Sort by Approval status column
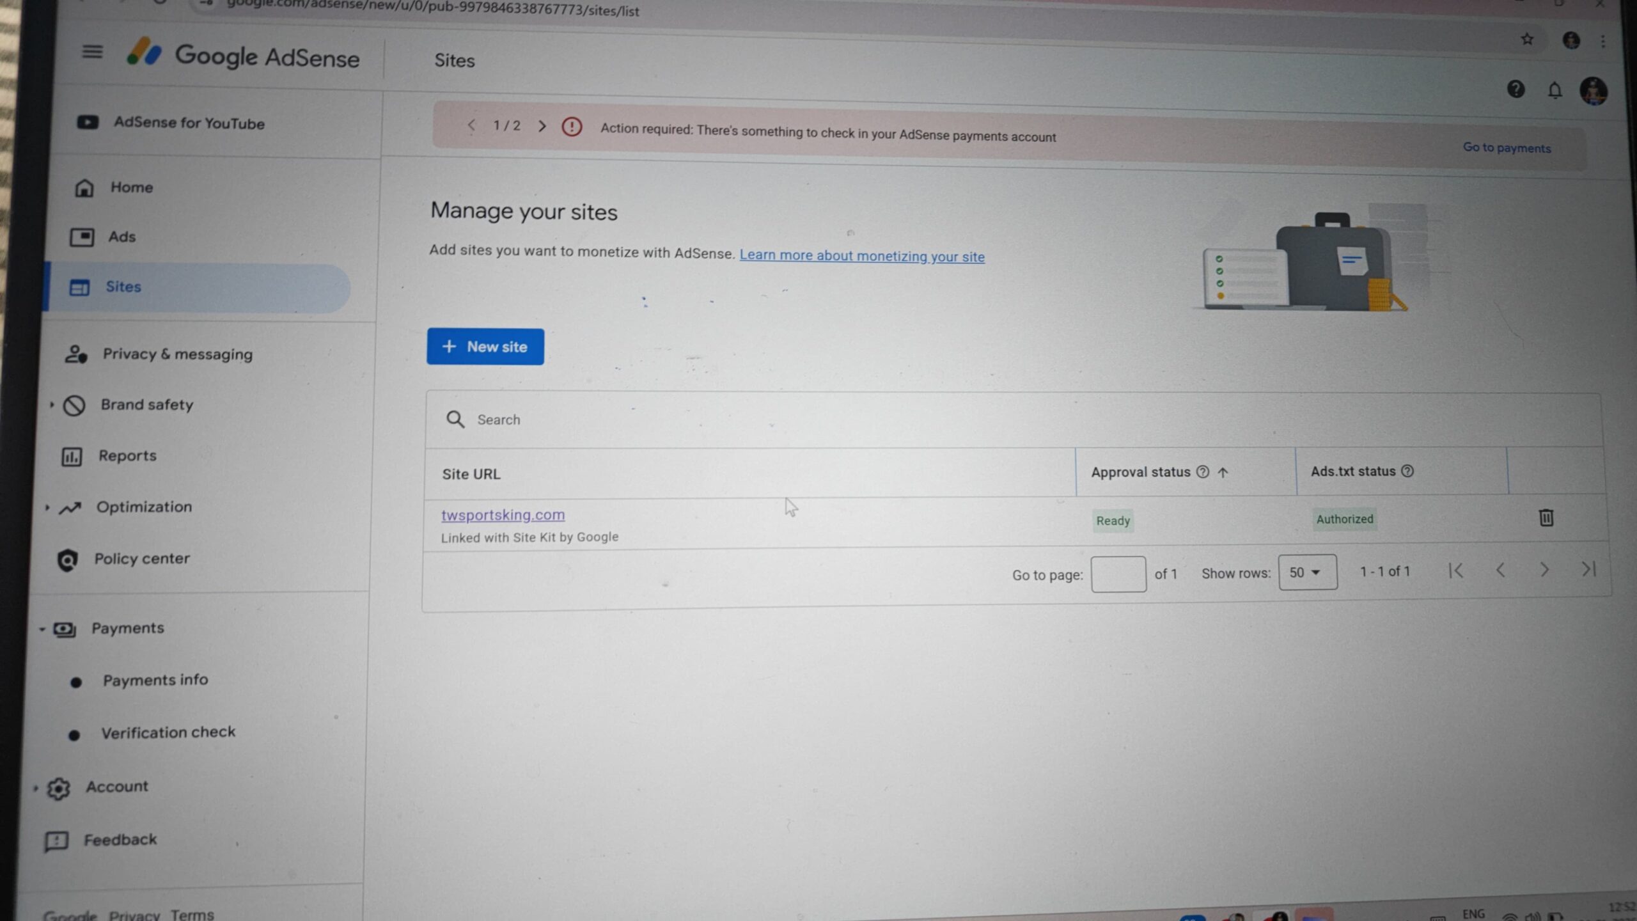 click(1141, 472)
